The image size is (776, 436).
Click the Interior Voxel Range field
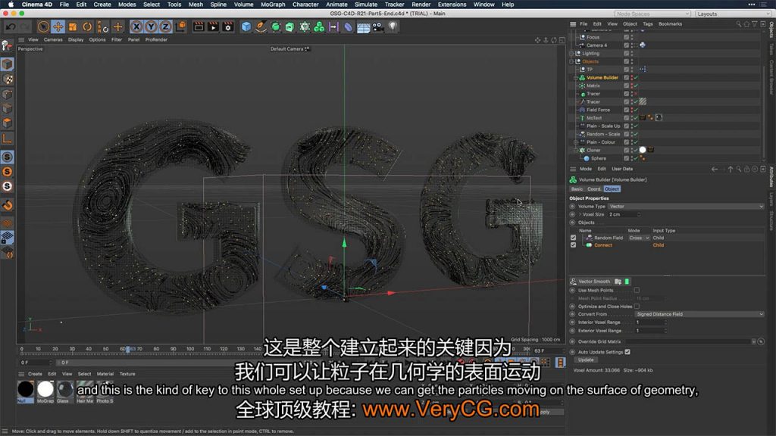coord(650,322)
